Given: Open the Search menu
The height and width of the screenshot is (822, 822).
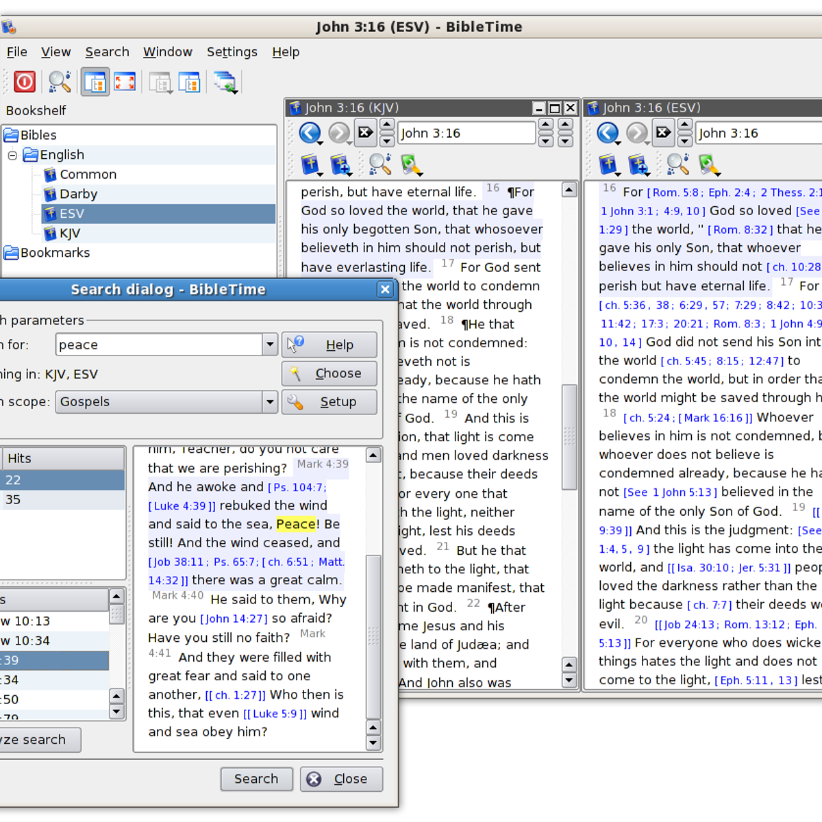Looking at the screenshot, I should point(107,52).
